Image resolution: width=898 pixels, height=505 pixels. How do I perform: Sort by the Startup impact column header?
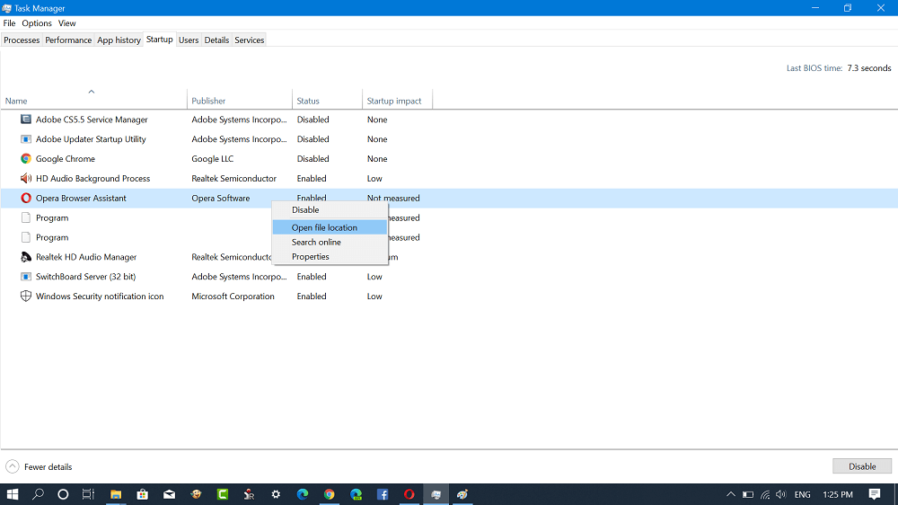coord(397,101)
